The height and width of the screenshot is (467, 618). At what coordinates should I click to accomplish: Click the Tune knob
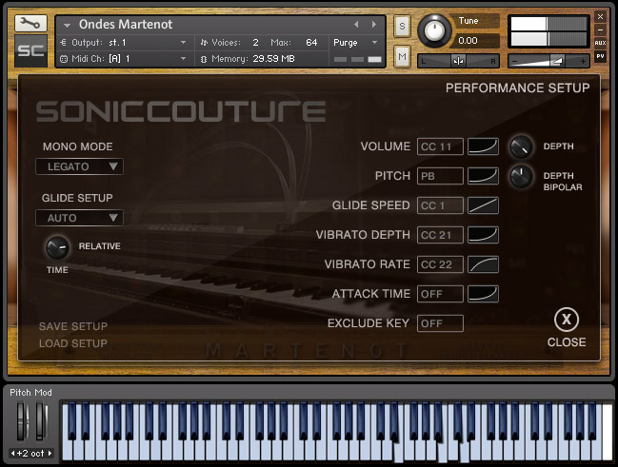434,30
